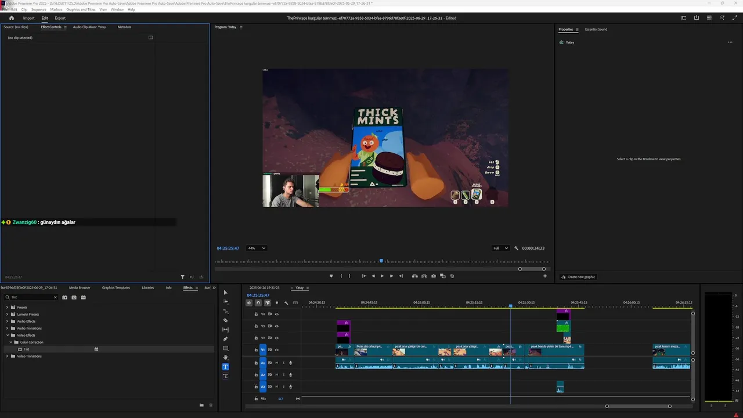Viewport: 743px width, 418px height.
Task: Select the Selection tool arrow
Action: point(226,293)
